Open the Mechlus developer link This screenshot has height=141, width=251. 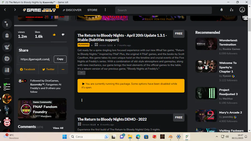point(228,99)
